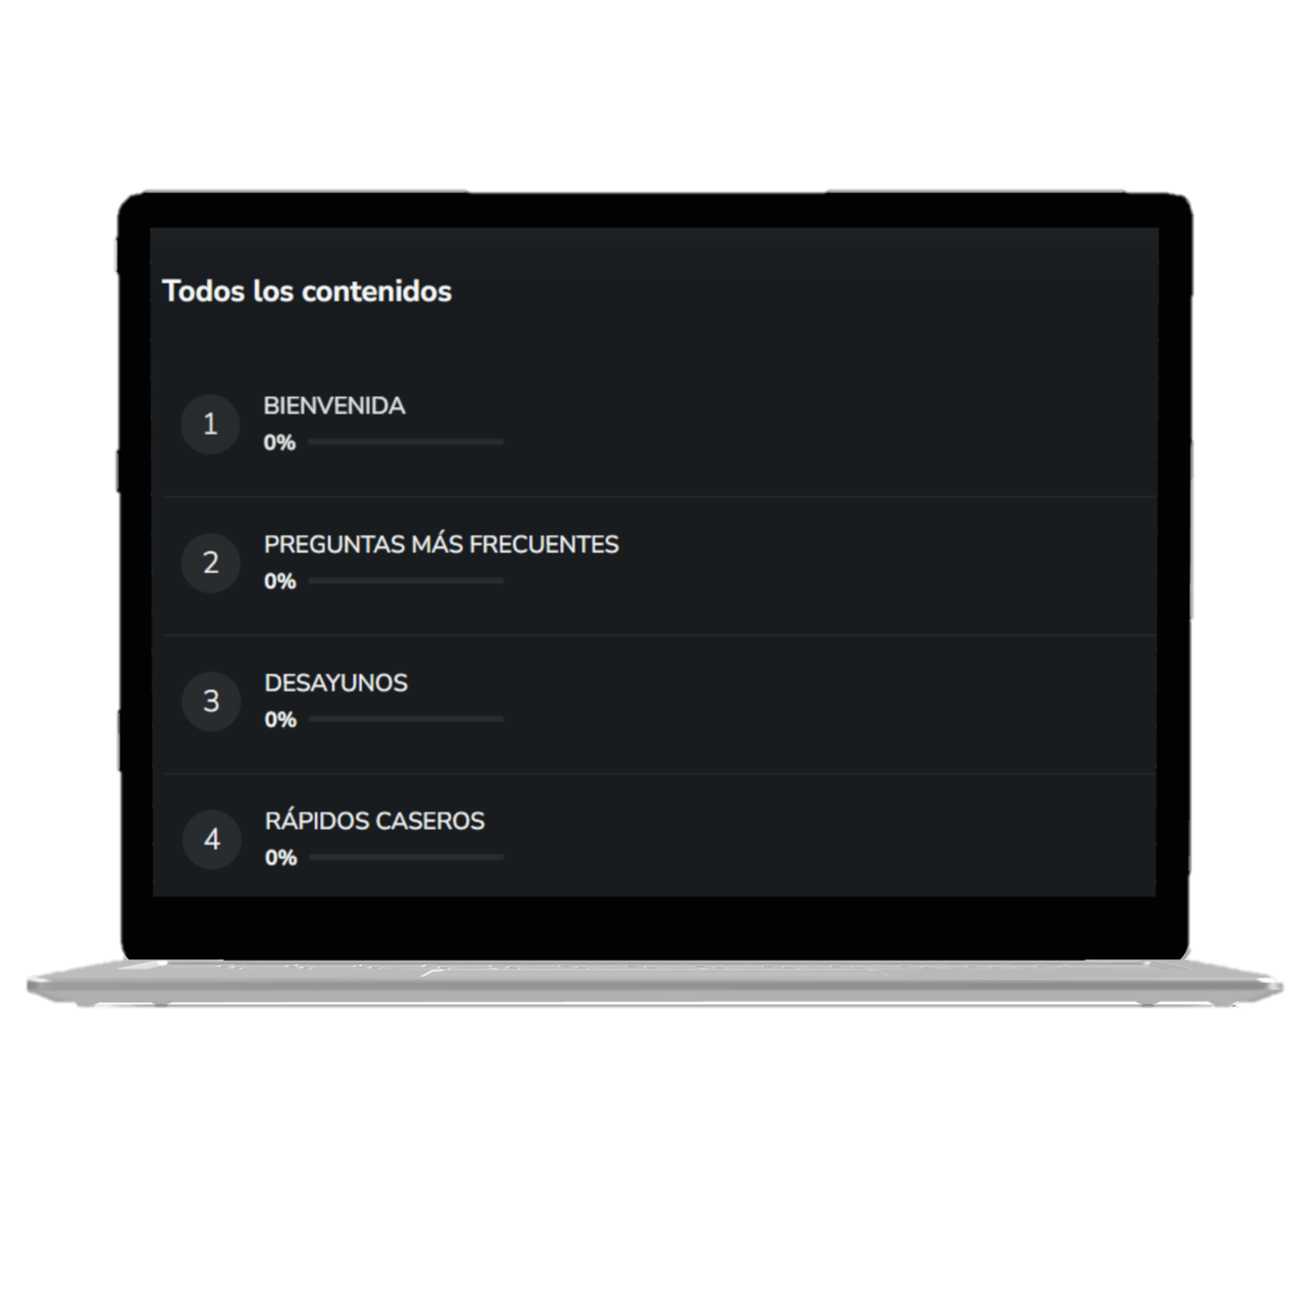The width and height of the screenshot is (1309, 1309).
Task: Select the number 2 circle badge
Action: coord(211,563)
